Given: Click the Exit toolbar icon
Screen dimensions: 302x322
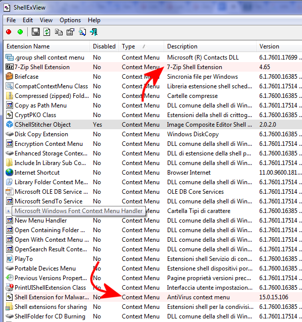Looking at the screenshot, I should 94,32.
